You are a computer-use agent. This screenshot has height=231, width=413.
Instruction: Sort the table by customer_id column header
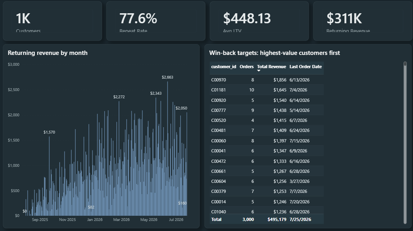(x=224, y=67)
